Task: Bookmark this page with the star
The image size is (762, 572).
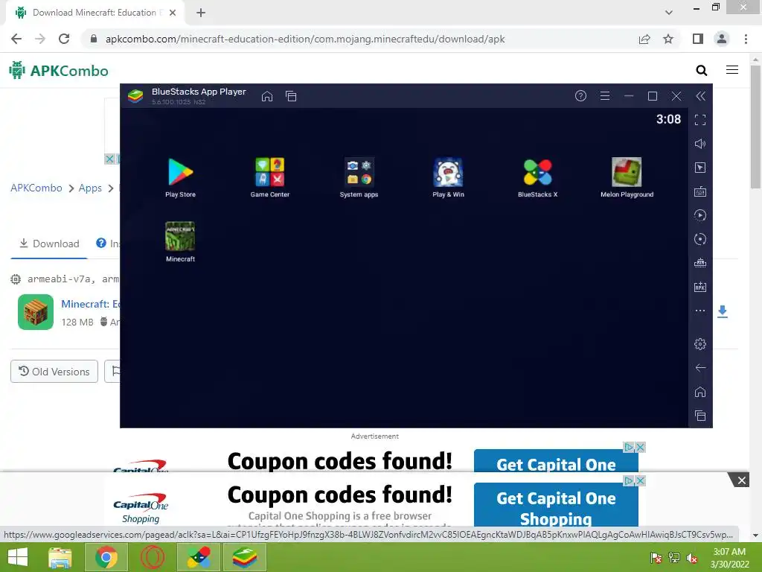Action: 668,39
